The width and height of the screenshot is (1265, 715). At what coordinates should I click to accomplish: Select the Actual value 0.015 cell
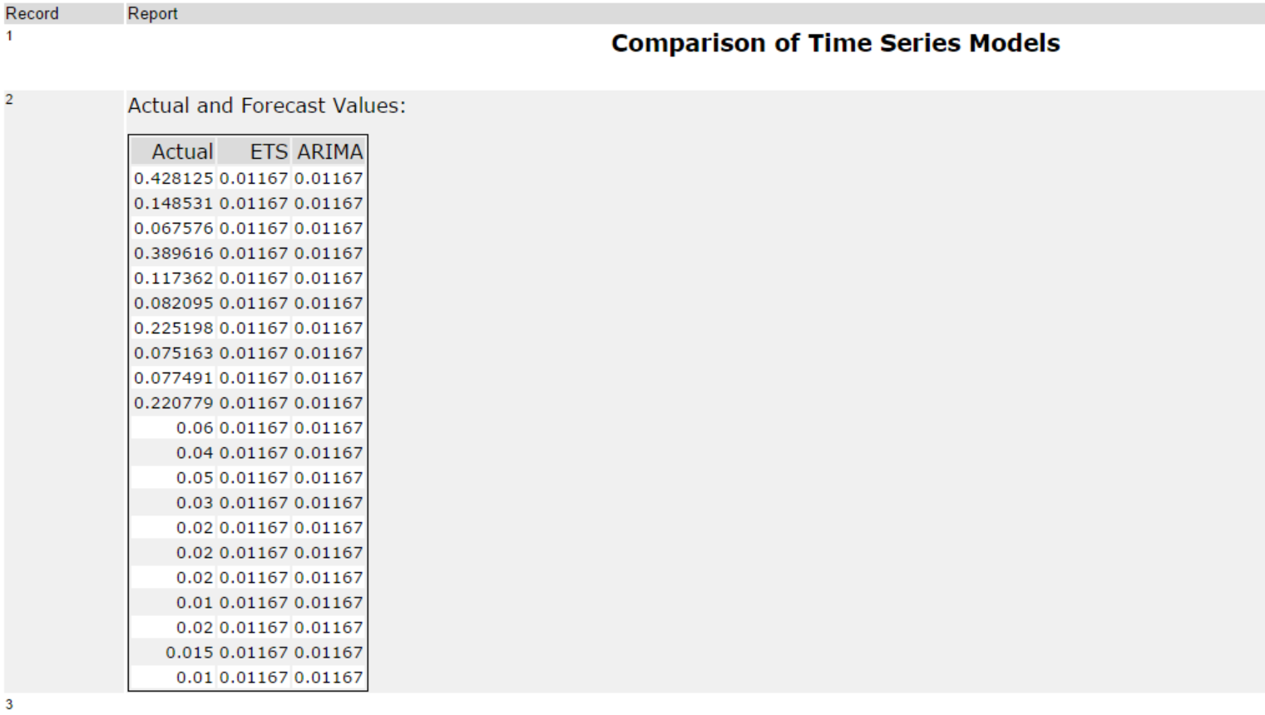[x=190, y=652]
